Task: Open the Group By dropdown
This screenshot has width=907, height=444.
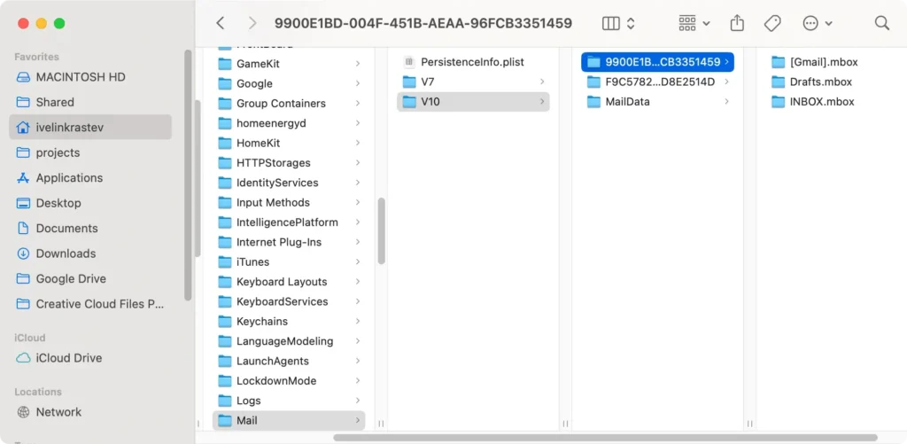Action: pos(694,23)
